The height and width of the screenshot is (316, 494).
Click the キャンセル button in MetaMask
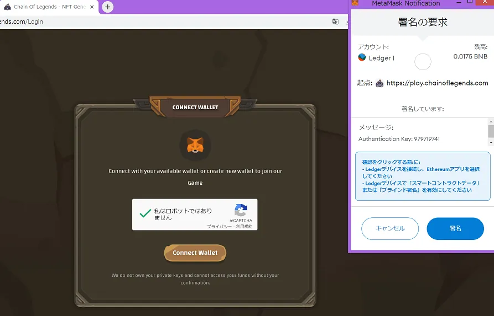pos(390,229)
